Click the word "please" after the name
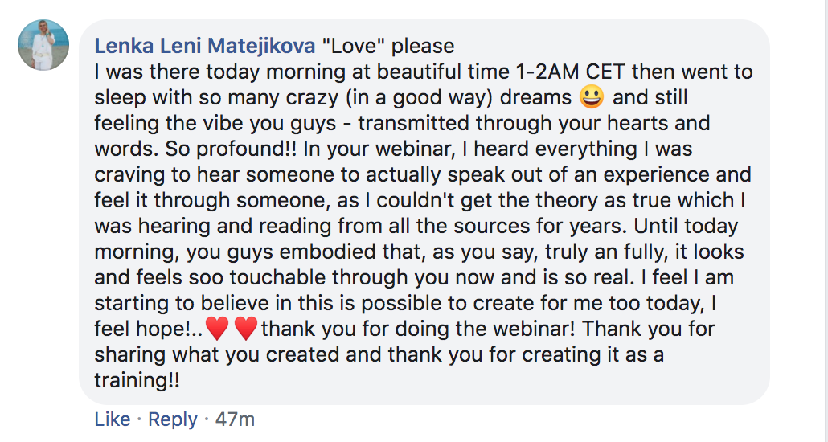828x442 pixels. point(423,47)
